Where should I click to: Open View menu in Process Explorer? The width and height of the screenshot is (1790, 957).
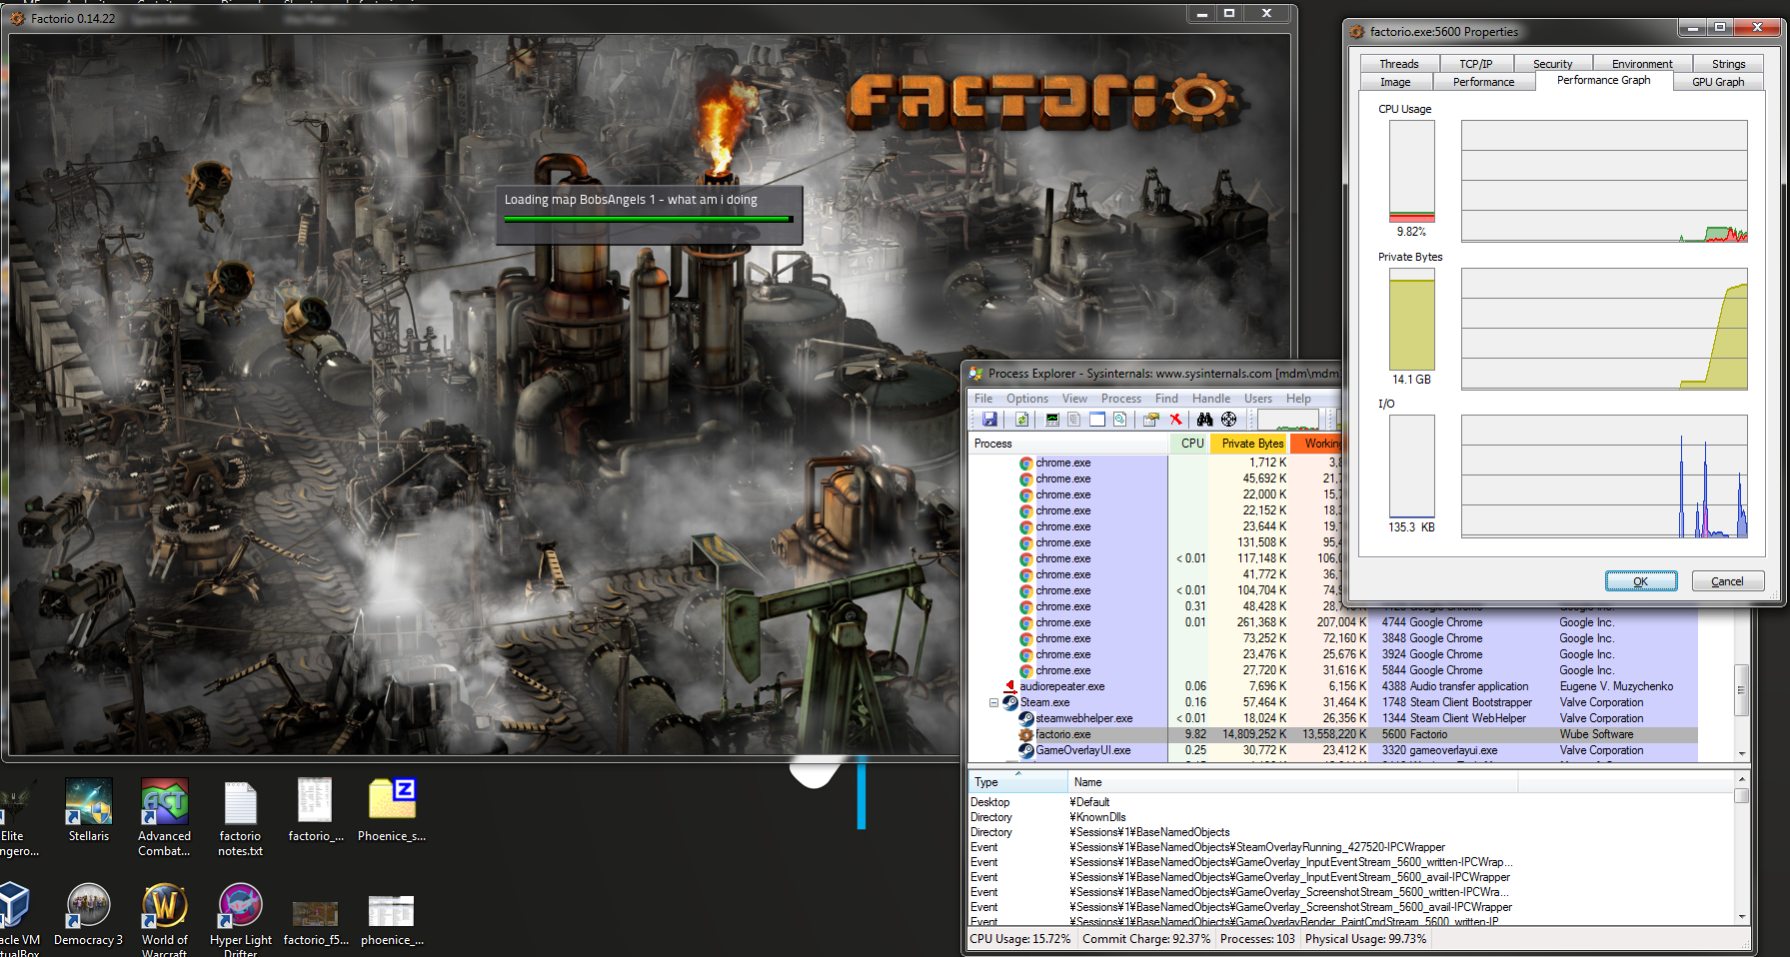1074,399
